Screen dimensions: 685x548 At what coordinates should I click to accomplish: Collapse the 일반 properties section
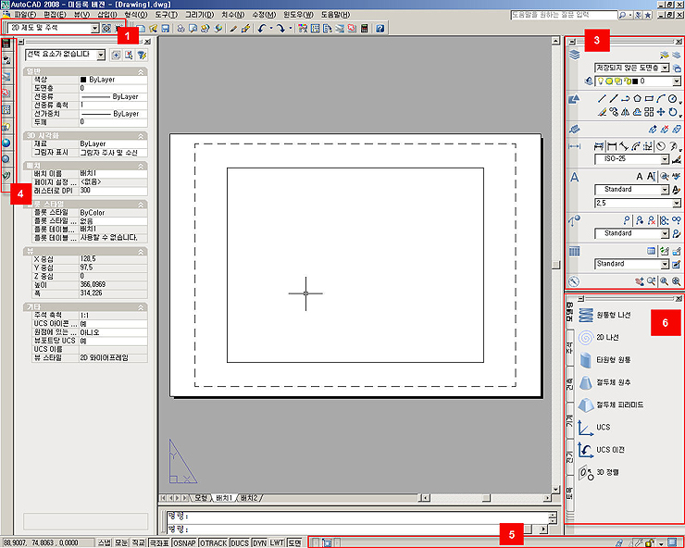pos(141,71)
